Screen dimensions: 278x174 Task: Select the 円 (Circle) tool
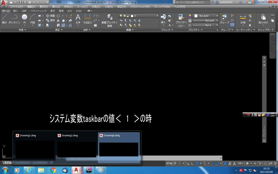click(x=24, y=19)
